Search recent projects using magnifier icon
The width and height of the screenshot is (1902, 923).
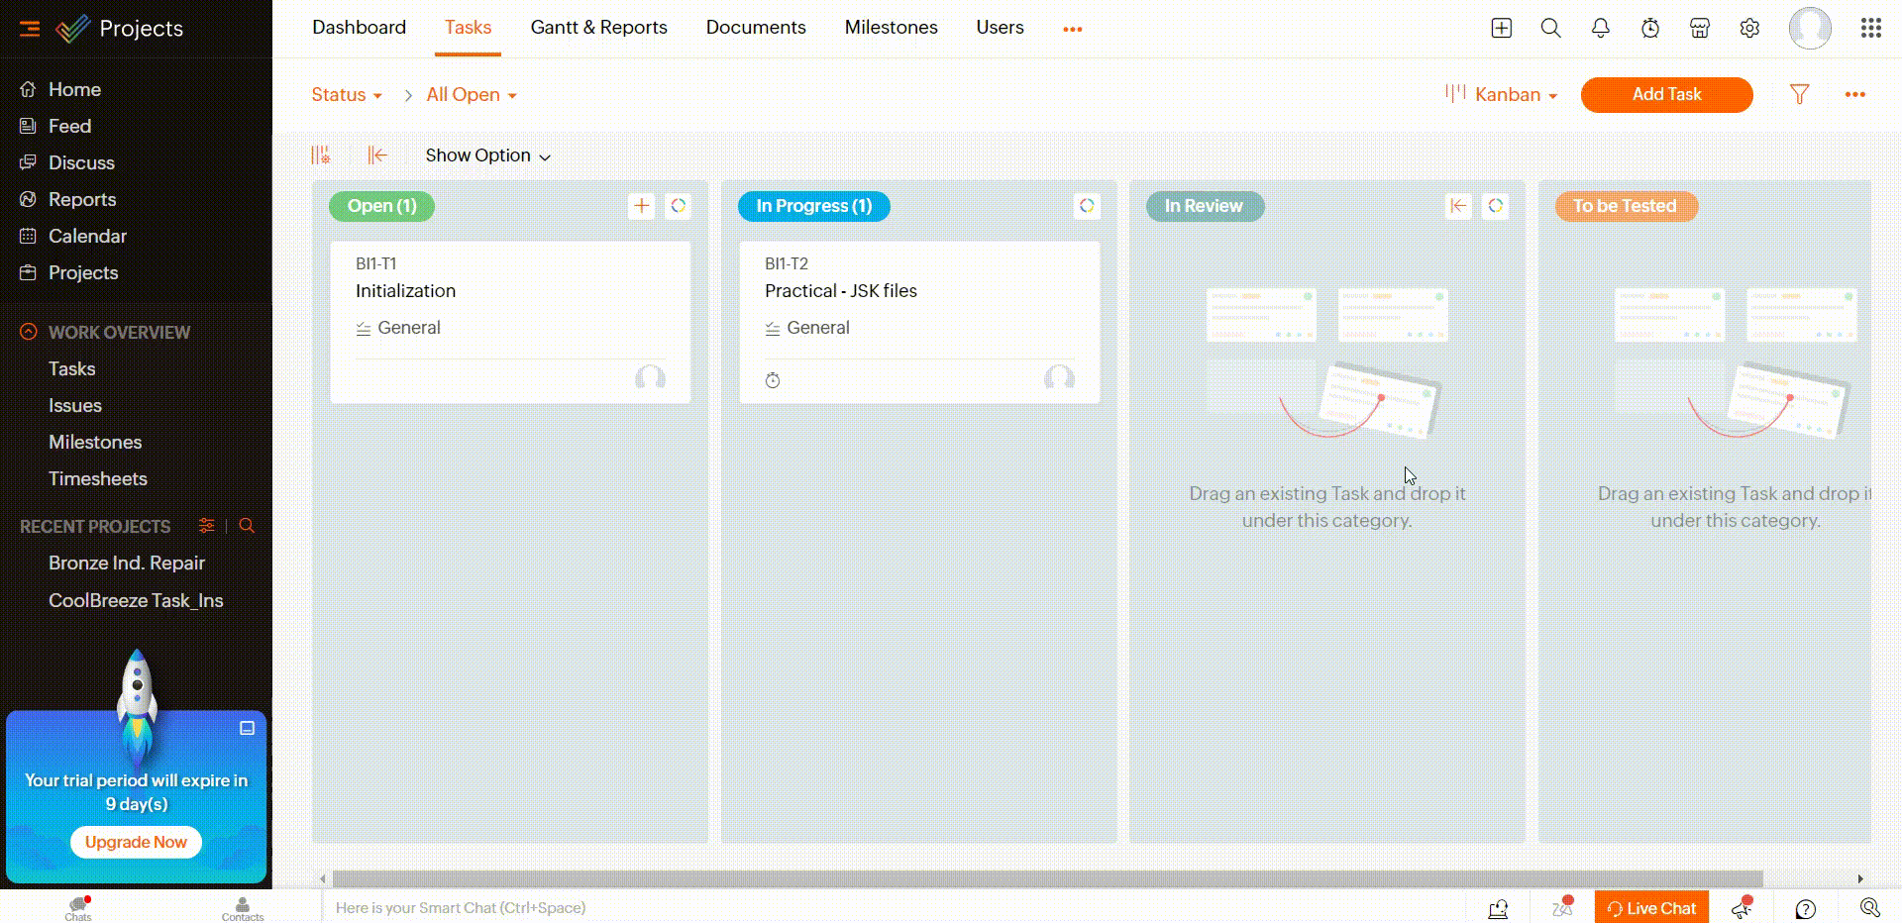pos(247,526)
